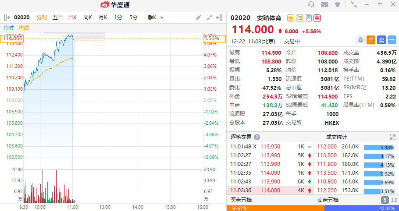Select the 11:03:36 trade row
This screenshot has height=211, width=399.
click(x=270, y=190)
